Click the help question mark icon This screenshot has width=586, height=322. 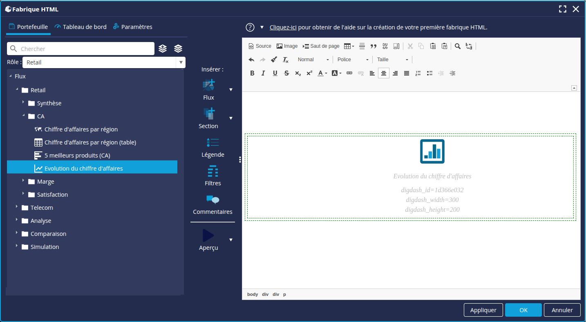[250, 27]
